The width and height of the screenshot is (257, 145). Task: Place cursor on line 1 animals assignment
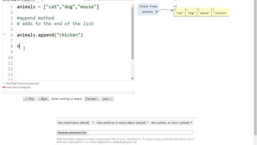point(58,7)
